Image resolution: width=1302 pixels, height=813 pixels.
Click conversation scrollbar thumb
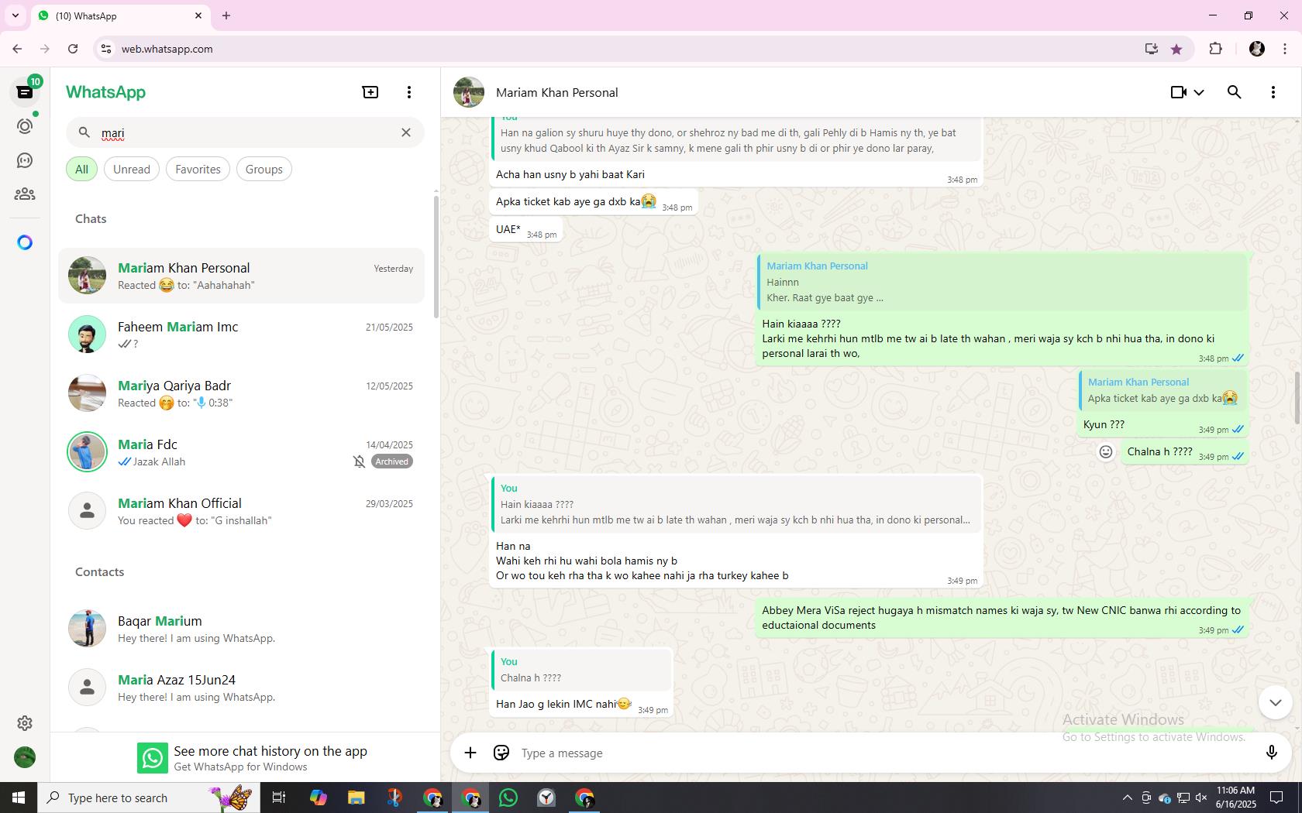coord(1297,398)
